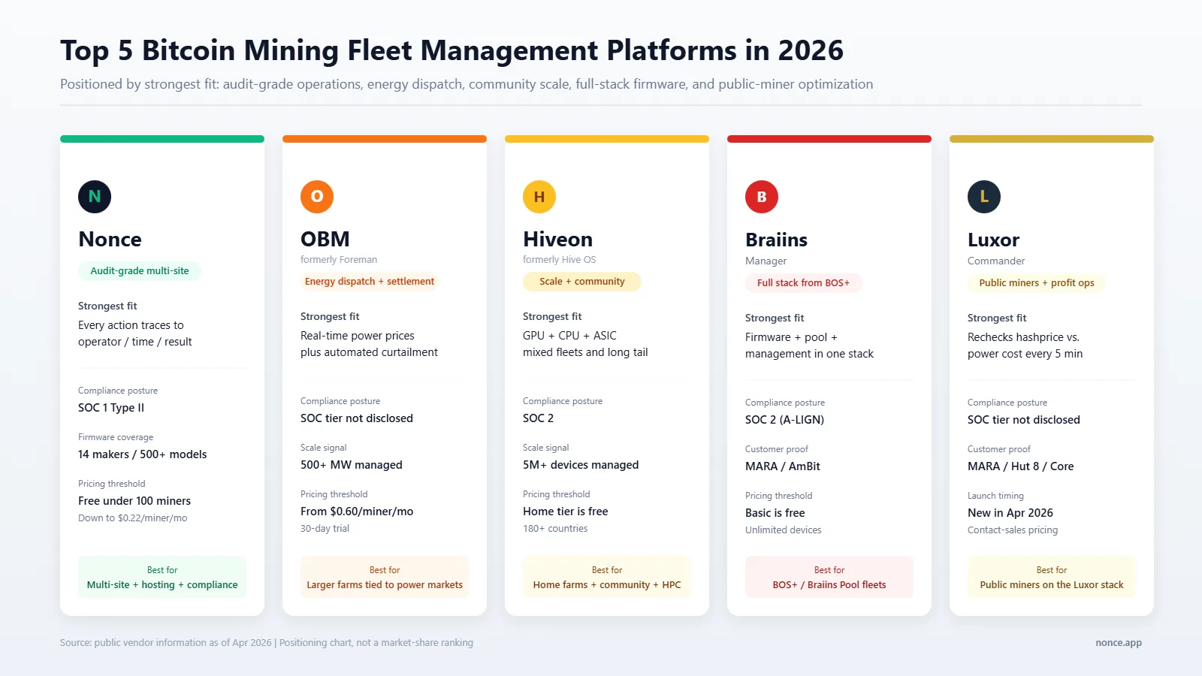Click the 'Luxor' card title
Viewport: 1202px width, 676px height.
993,240
